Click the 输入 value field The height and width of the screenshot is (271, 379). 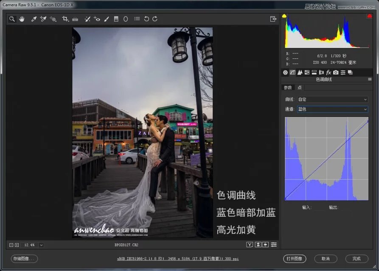319,207
